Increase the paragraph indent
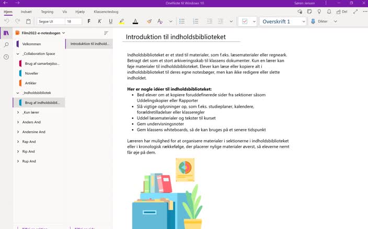 coord(221,21)
